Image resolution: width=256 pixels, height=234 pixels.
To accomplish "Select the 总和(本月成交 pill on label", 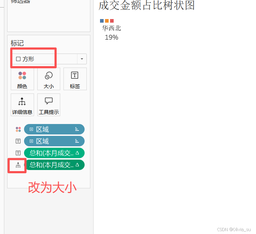I will pos(54,153).
